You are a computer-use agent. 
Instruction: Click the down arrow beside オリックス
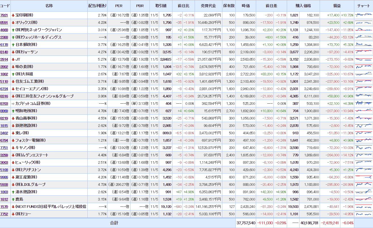(x=13, y=23)
